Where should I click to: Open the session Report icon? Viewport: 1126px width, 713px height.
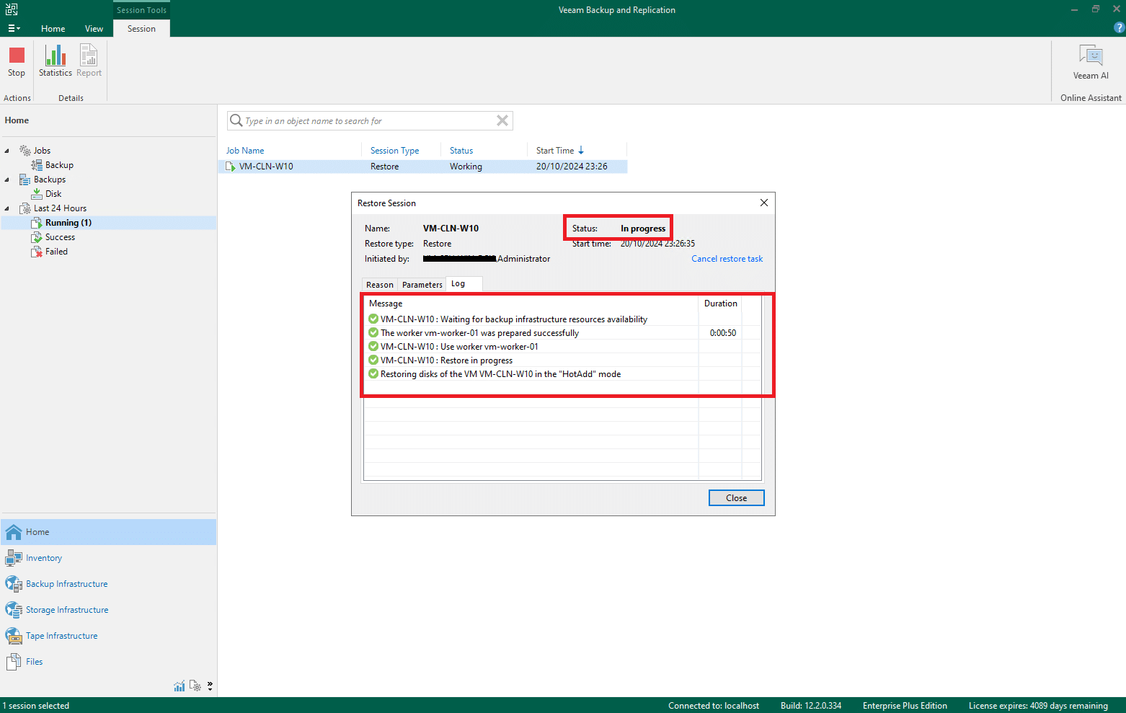[89, 61]
